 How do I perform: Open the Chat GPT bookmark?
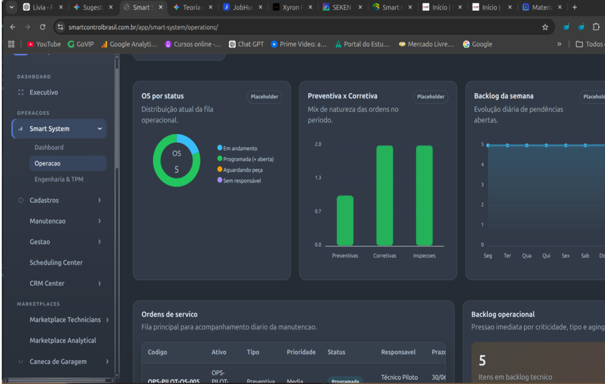pos(246,44)
